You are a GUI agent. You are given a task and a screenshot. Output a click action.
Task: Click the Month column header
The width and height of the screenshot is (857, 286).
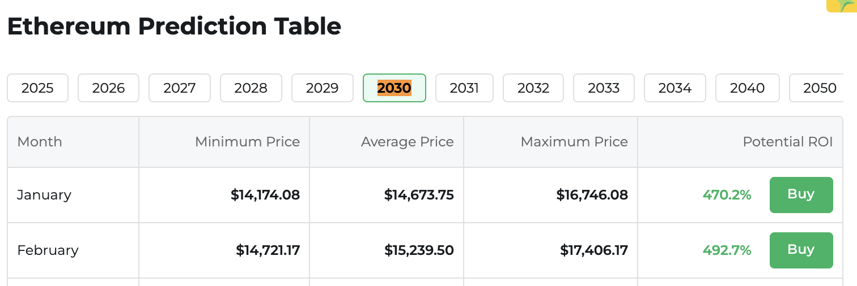pyautogui.click(x=40, y=142)
